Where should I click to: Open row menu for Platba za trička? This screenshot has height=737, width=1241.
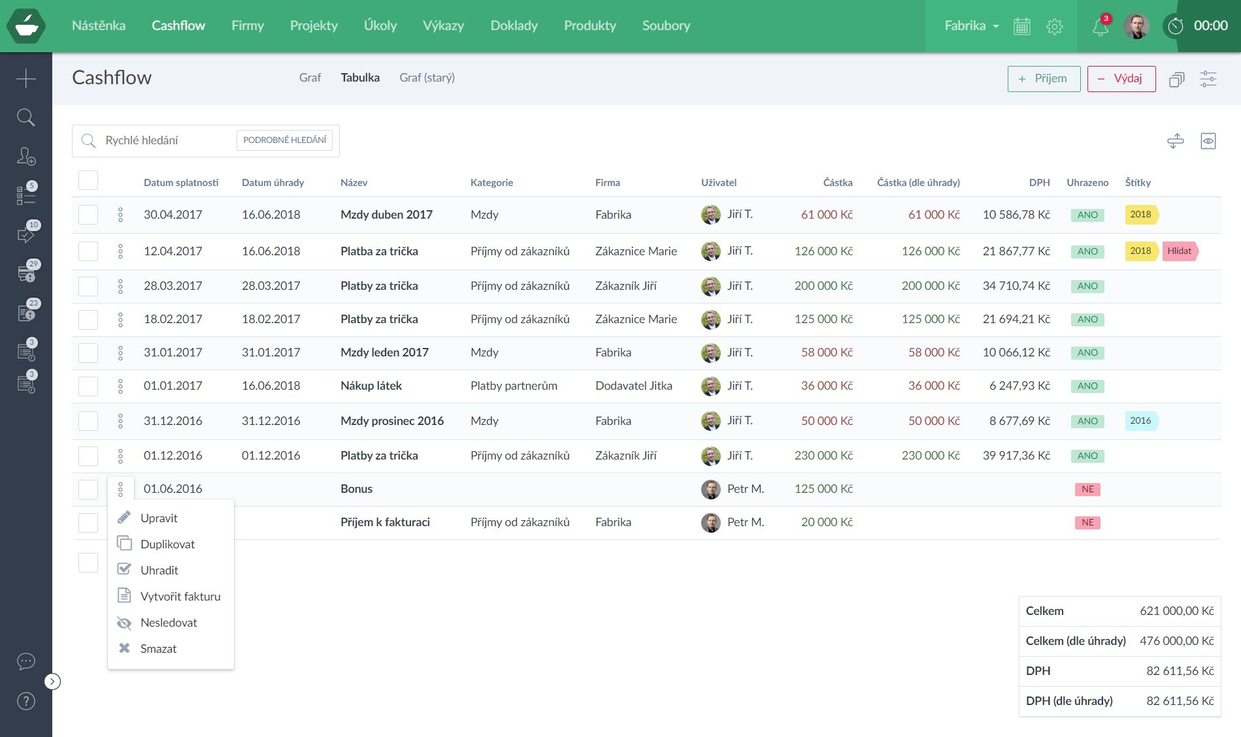[120, 251]
